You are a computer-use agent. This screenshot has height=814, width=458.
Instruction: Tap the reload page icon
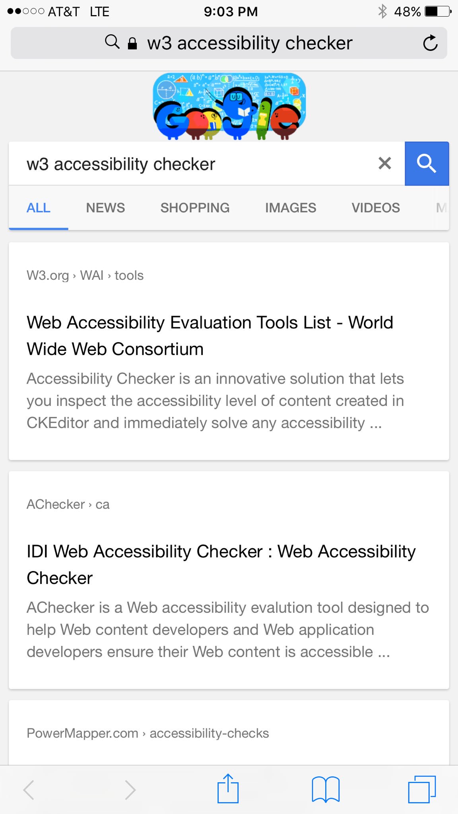click(430, 43)
